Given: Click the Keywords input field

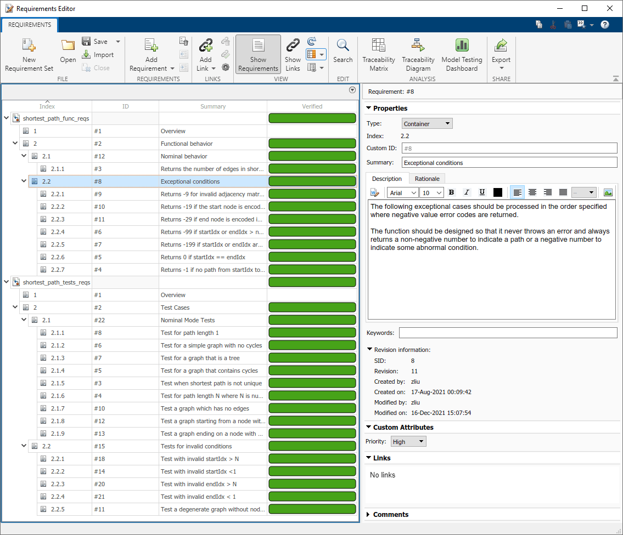Looking at the screenshot, I should [508, 333].
